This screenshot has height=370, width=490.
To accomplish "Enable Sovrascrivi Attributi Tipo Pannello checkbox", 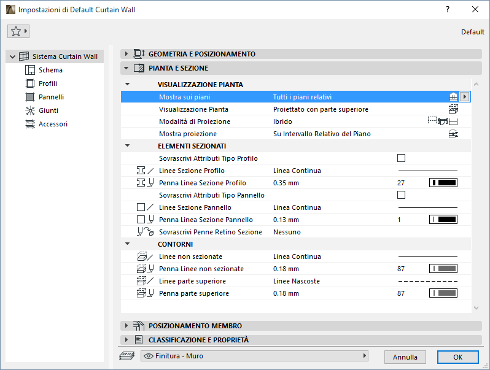I will [x=402, y=195].
